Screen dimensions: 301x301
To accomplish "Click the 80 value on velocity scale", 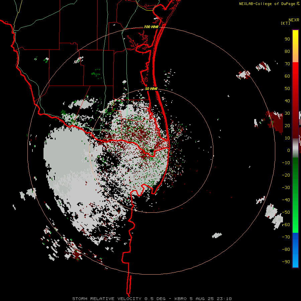I will pyautogui.click(x=287, y=52).
